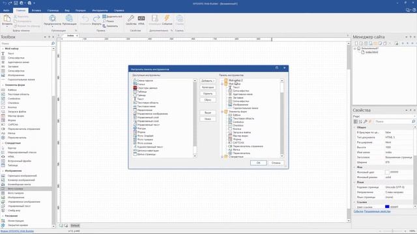The width and height of the screenshot is (417, 234).
Task: Close the index document tab
Action: click(77, 36)
